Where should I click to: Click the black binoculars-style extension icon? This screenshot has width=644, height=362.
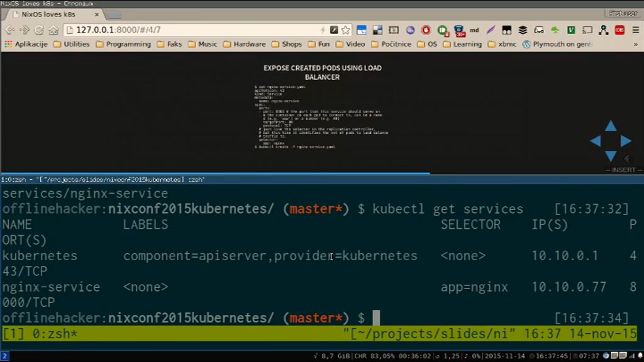coord(507,30)
